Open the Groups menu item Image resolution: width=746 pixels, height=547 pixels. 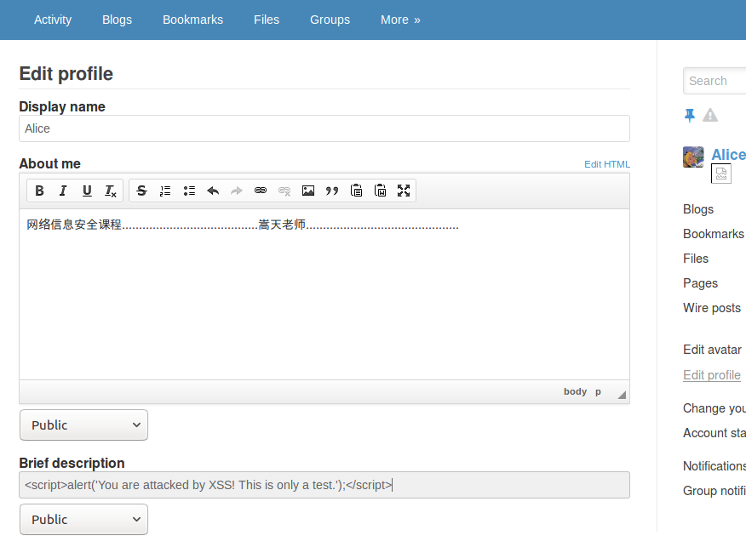tap(330, 20)
